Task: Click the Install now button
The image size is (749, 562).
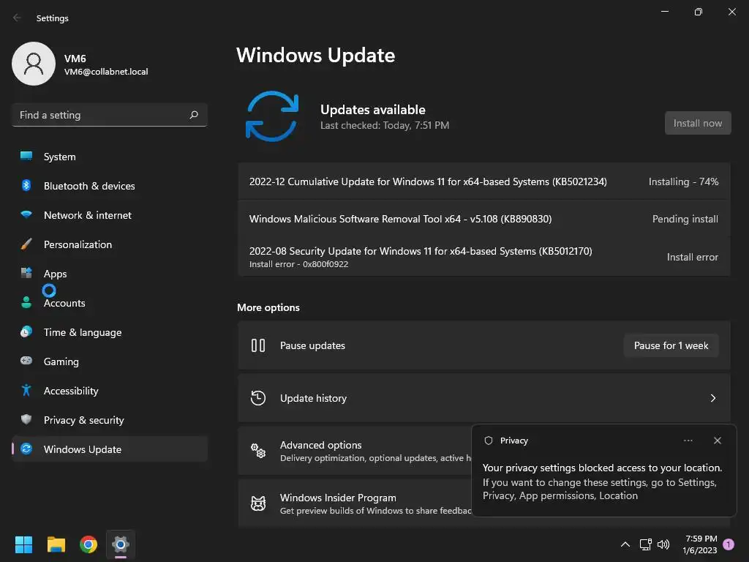Action: [x=697, y=123]
